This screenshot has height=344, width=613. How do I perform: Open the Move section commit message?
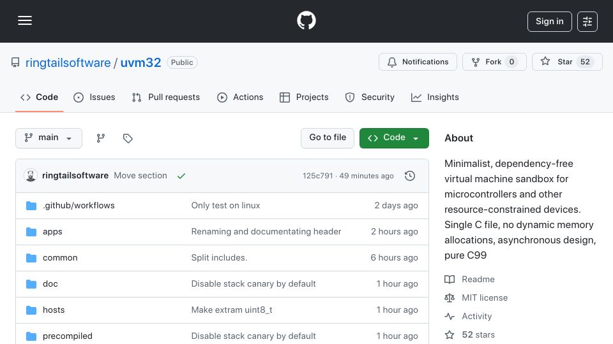pyautogui.click(x=140, y=176)
